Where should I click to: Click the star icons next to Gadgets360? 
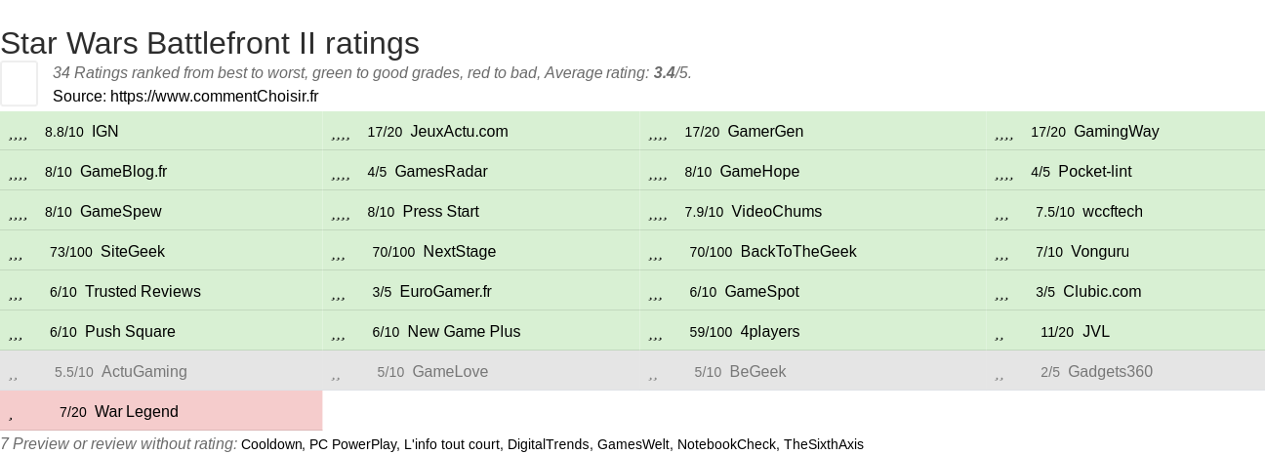[x=1000, y=374]
